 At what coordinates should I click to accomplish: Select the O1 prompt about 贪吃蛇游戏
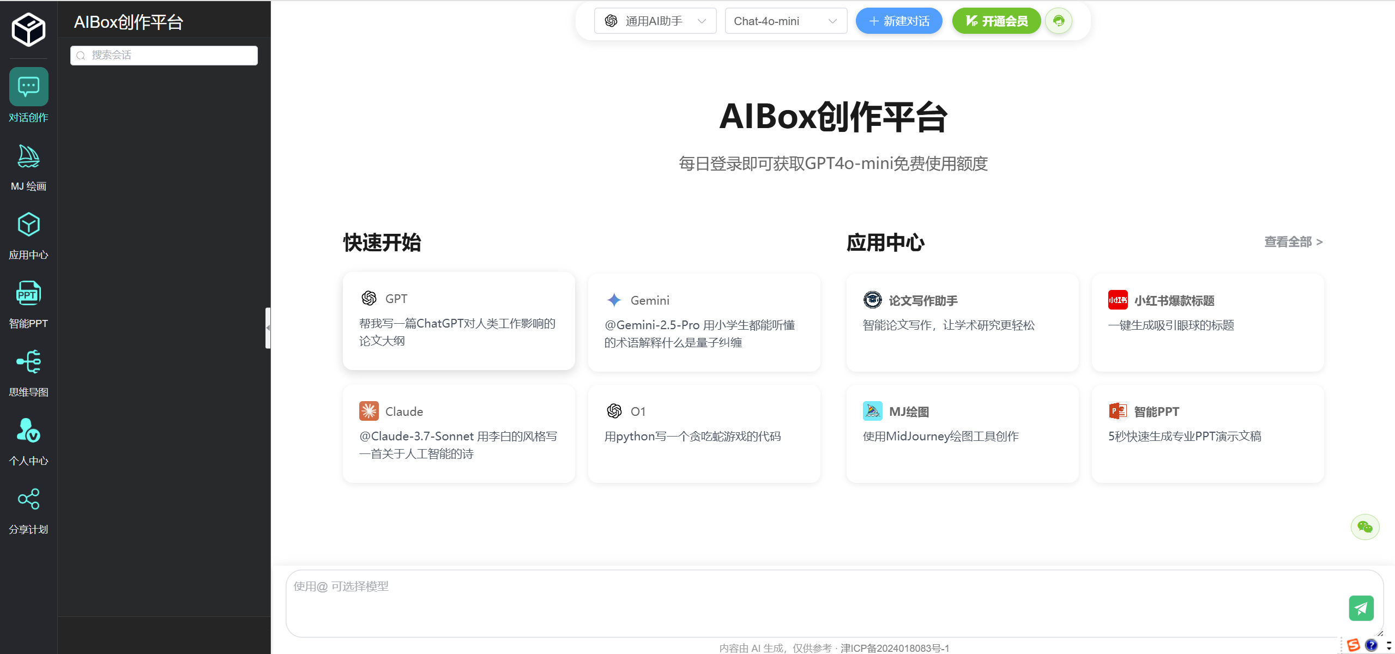tap(704, 434)
